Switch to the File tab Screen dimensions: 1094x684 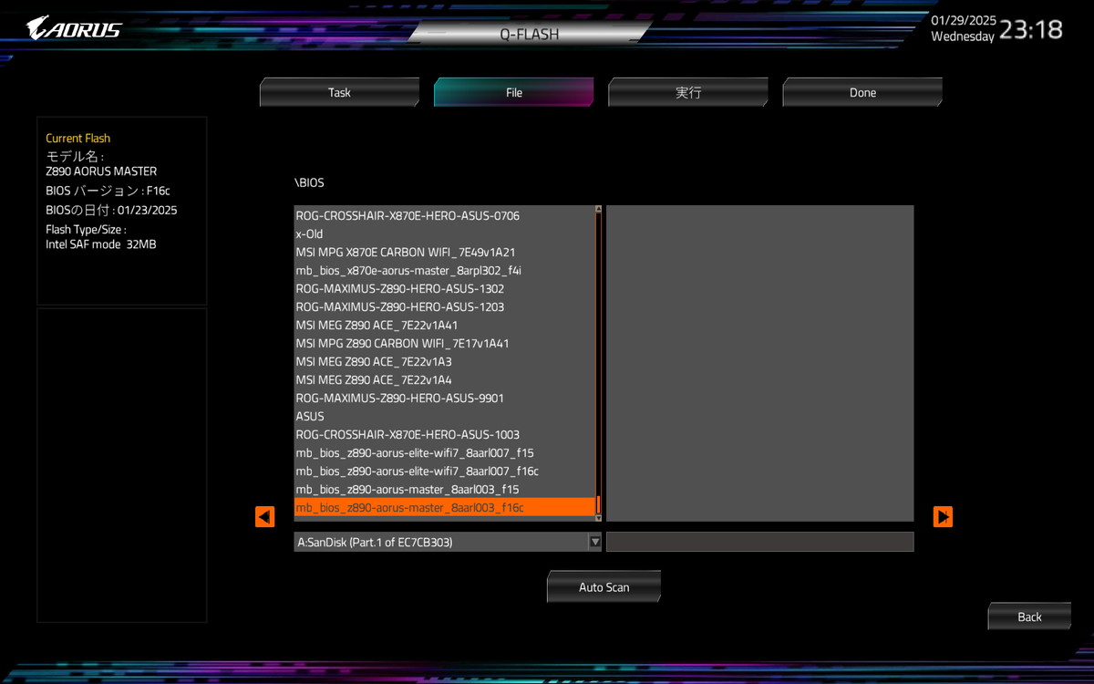click(514, 92)
